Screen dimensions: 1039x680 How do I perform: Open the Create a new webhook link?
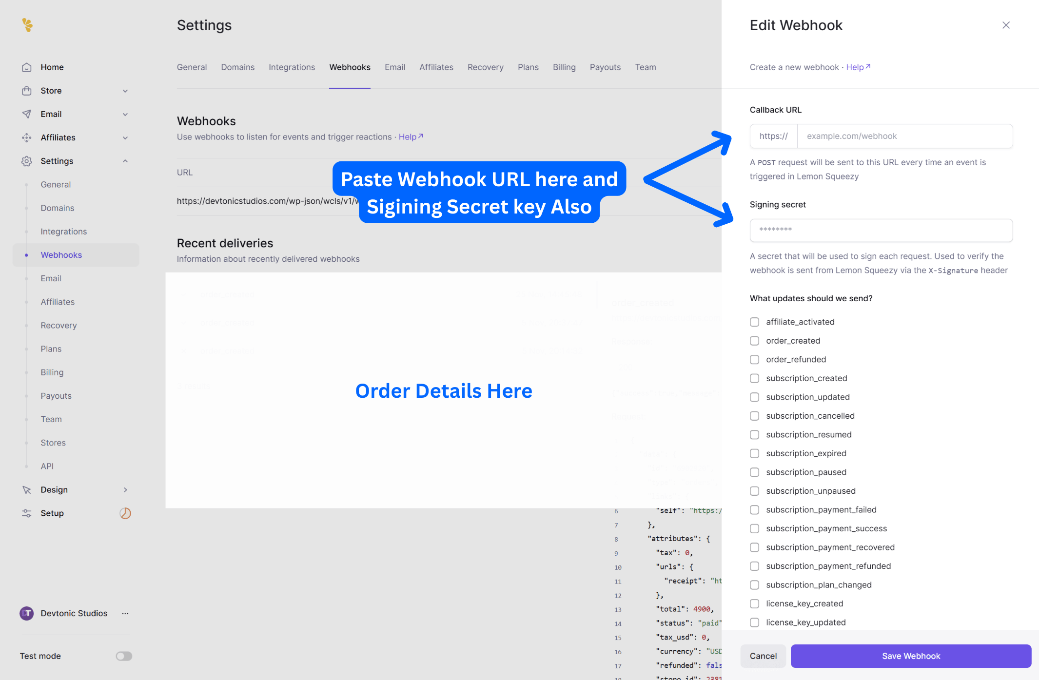point(794,67)
